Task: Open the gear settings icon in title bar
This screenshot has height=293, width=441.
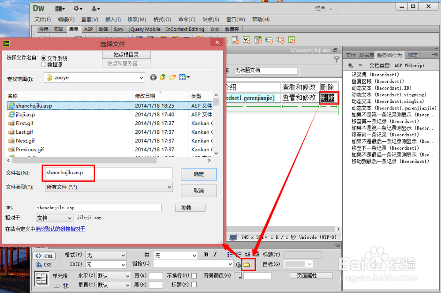Action: coord(78,9)
